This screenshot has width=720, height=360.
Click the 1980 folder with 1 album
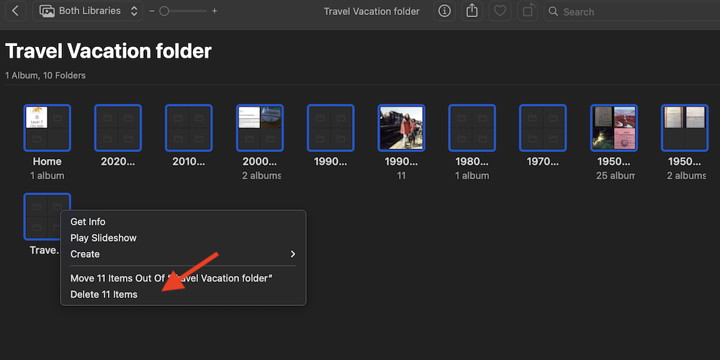[472, 128]
